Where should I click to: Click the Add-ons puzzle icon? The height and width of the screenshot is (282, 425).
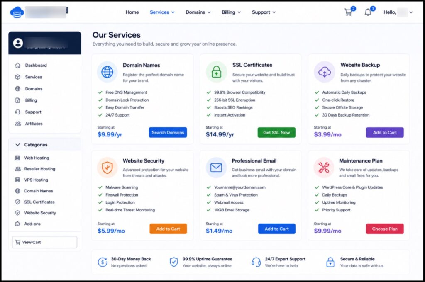tap(17, 224)
